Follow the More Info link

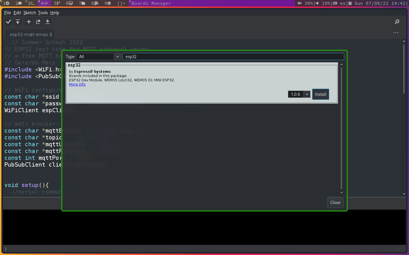77,84
